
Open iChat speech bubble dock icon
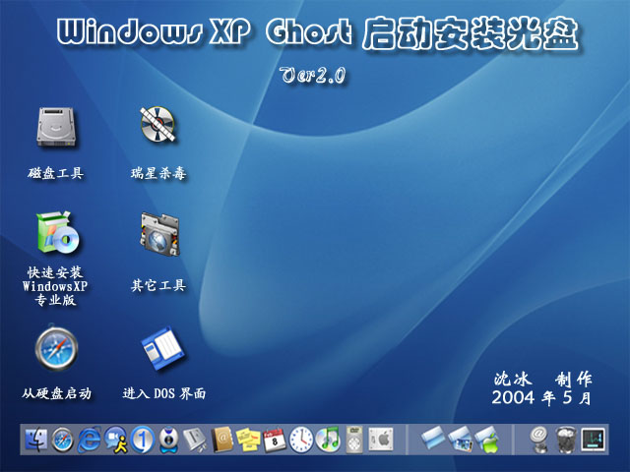[x=116, y=440]
